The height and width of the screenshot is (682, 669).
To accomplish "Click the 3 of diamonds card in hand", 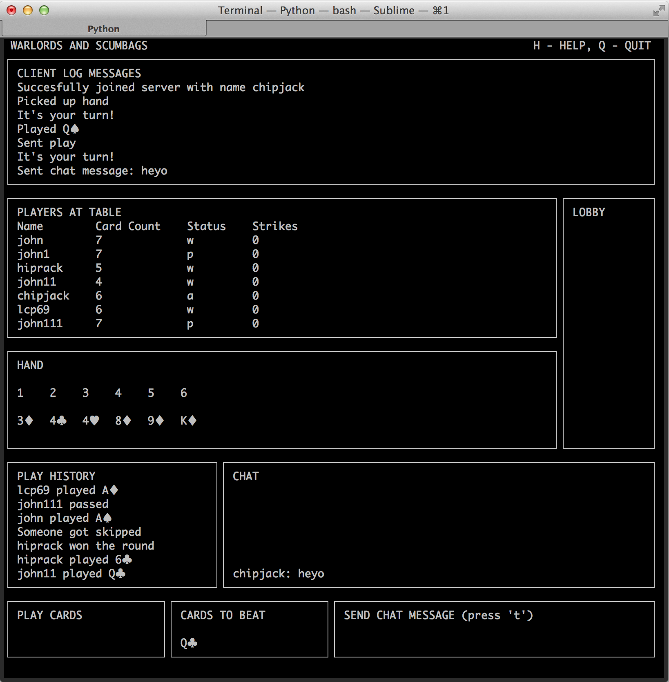I will (x=25, y=420).
